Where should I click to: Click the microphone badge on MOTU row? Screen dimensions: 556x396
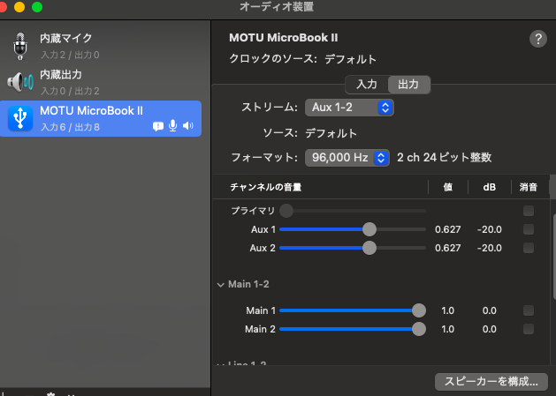[172, 125]
